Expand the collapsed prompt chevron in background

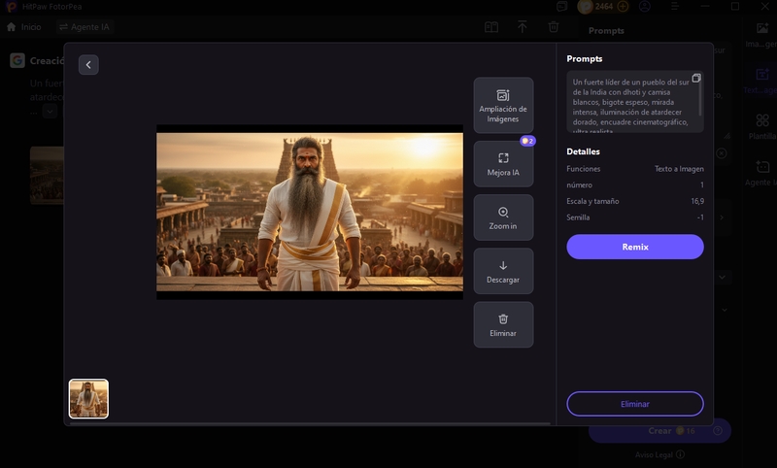point(50,112)
